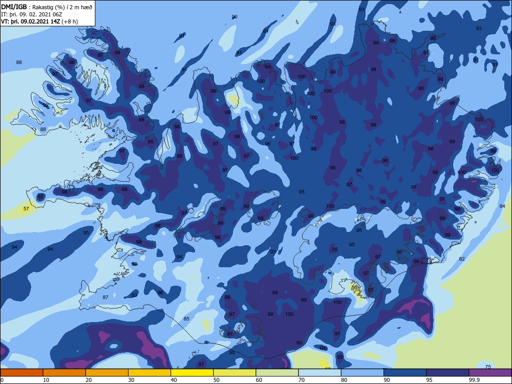Click the '95' legend scale label
The image size is (512, 384).
430,380
